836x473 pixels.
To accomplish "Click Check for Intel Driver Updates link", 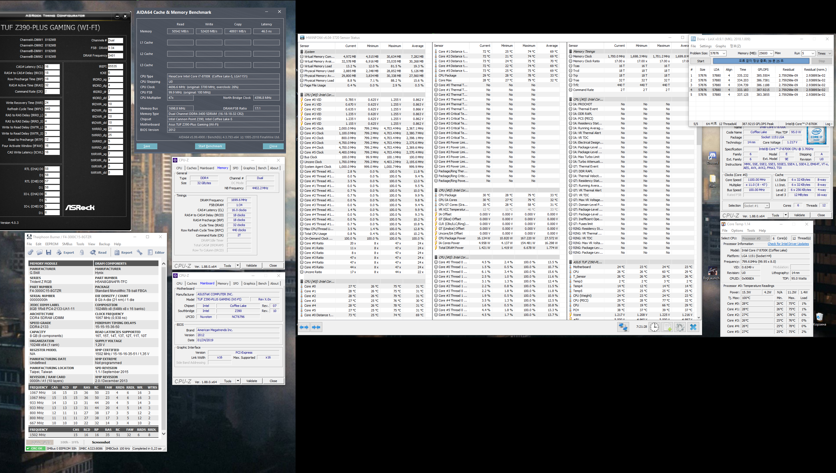I will [x=788, y=244].
